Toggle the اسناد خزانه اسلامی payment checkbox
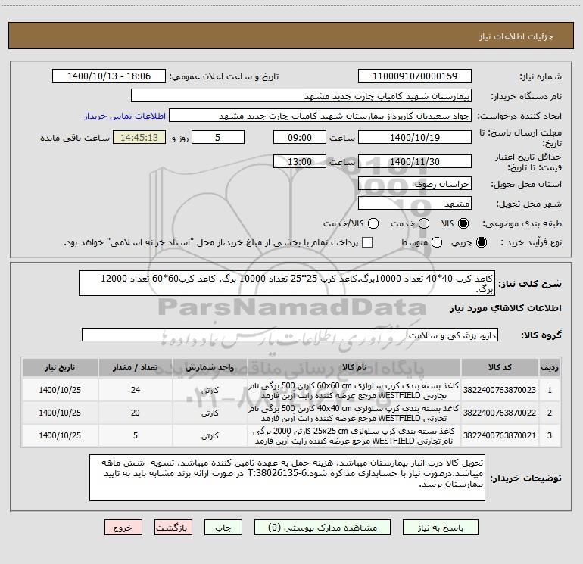Viewport: 583px width, 564px height. click(x=367, y=243)
